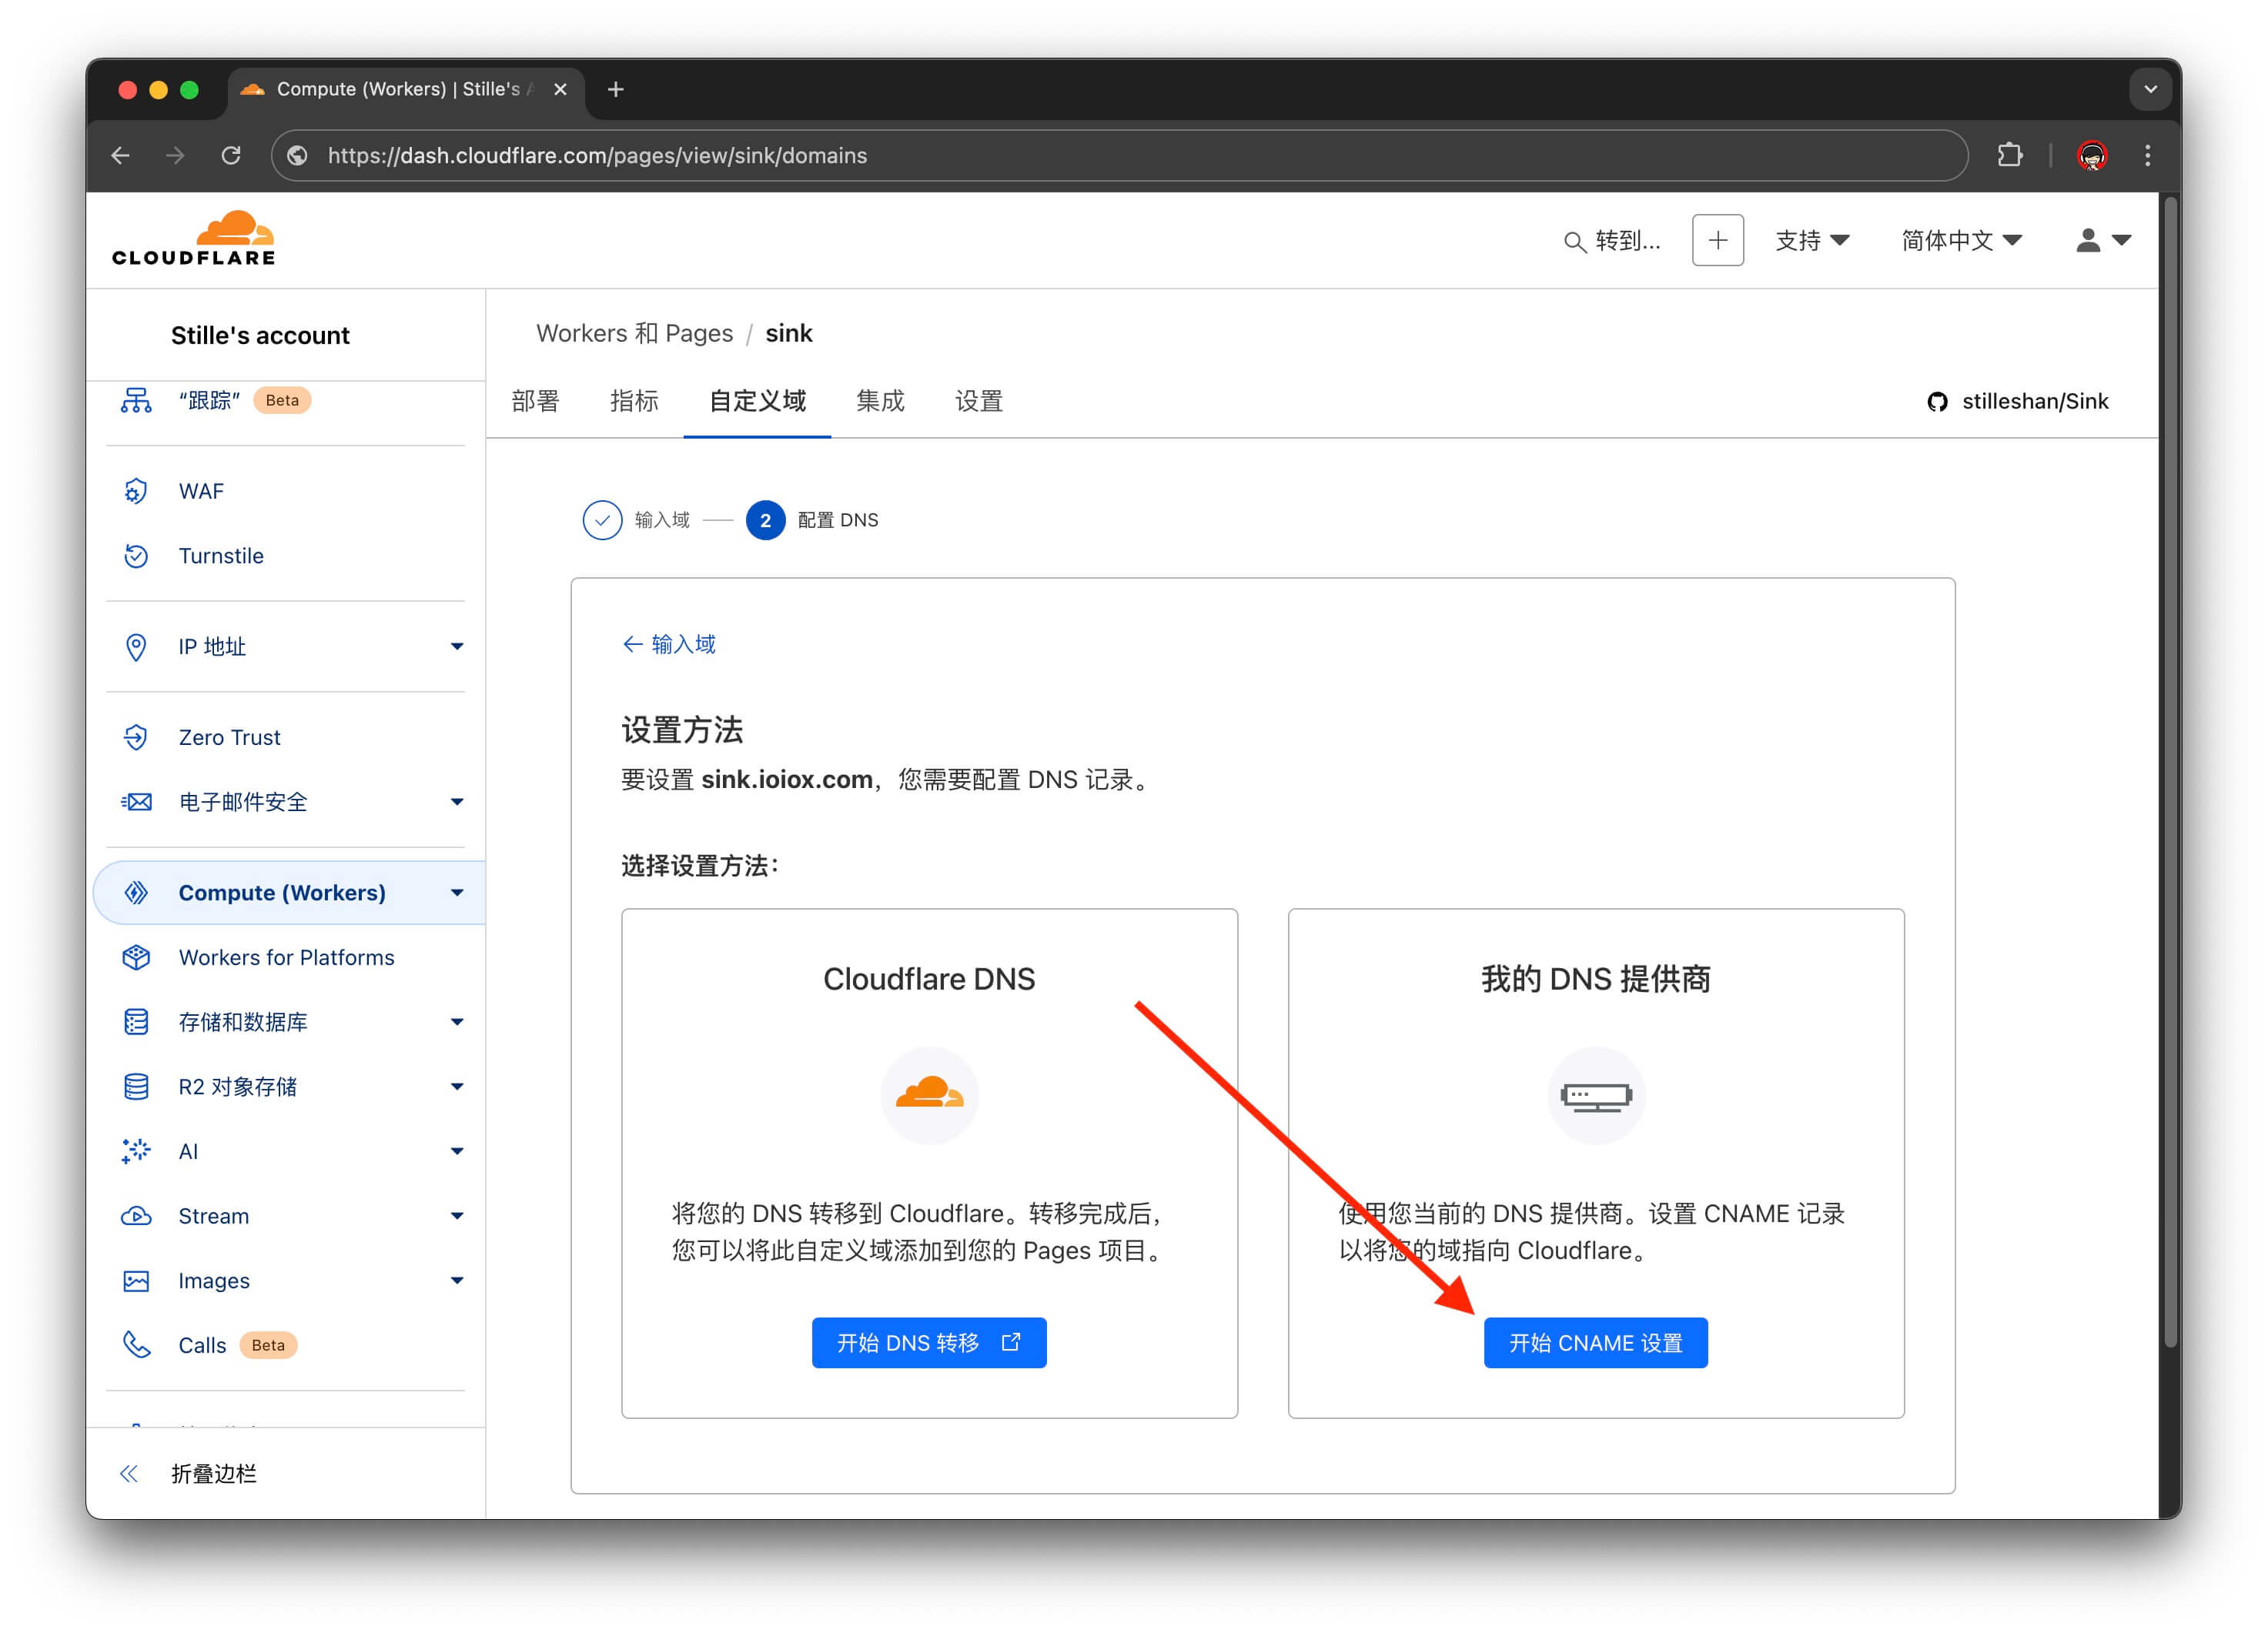Collapse the Compute (Workers) arrow

click(457, 893)
